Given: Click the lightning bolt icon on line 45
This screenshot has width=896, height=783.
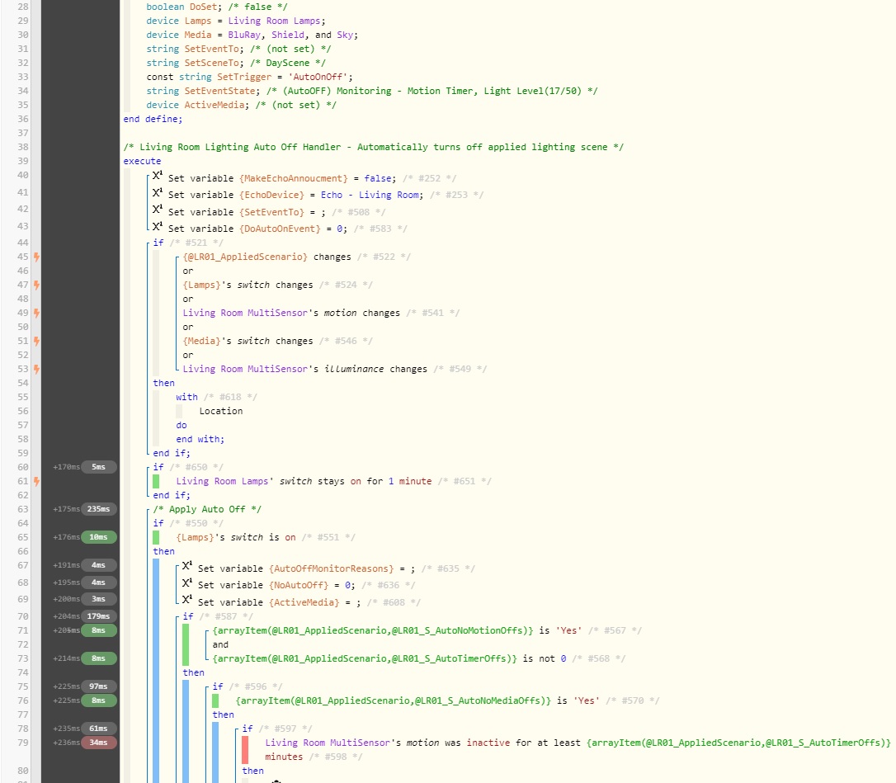Looking at the screenshot, I should pos(36,257).
